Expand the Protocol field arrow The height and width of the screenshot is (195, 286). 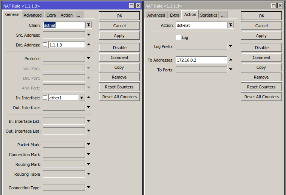tap(89, 58)
